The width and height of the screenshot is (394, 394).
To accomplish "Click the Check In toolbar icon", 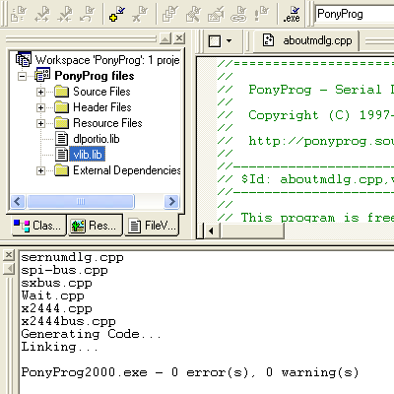I will coord(65,14).
